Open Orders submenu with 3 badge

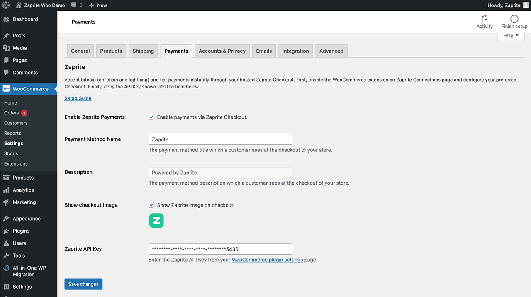[x=16, y=113]
